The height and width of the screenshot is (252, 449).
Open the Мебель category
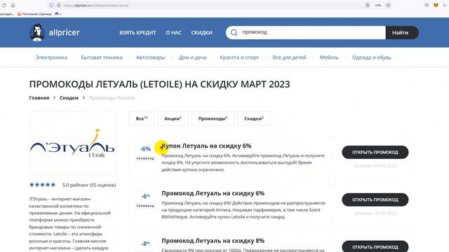[329, 57]
